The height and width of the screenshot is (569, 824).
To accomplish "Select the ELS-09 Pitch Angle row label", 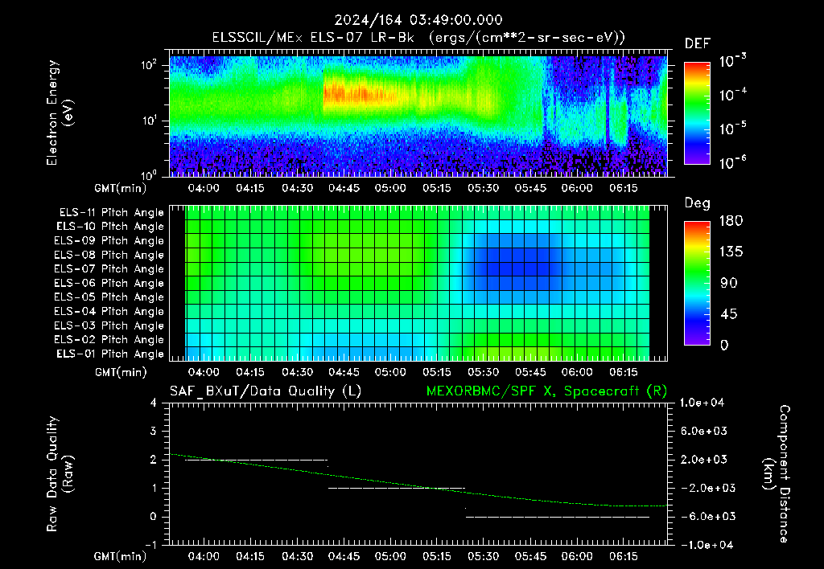I will [x=109, y=241].
